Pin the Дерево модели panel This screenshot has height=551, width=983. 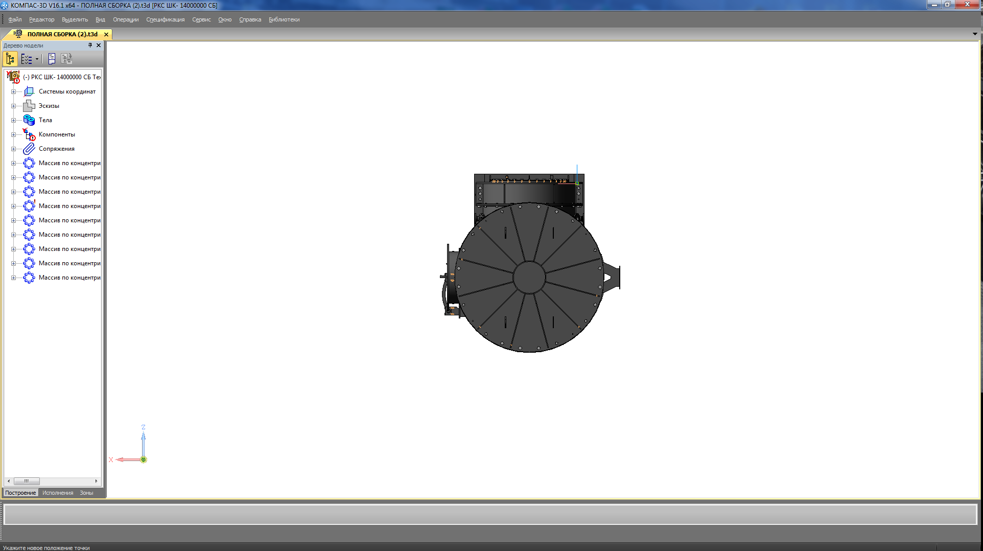(90, 45)
